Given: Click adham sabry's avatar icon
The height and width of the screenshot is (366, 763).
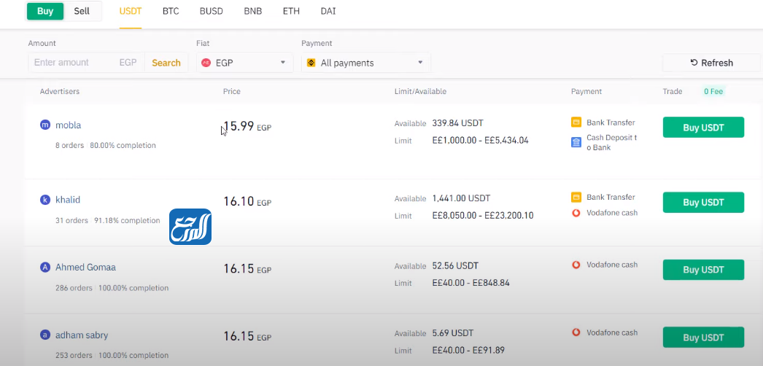Looking at the screenshot, I should tap(45, 335).
